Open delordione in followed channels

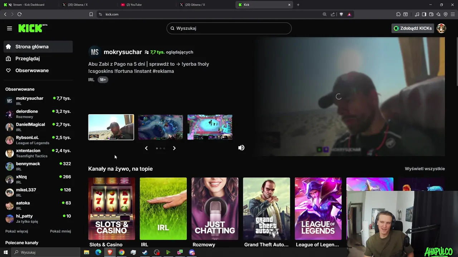(38, 114)
